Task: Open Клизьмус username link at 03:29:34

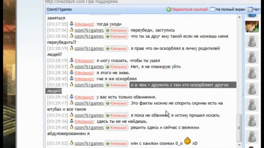Action: (84, 122)
